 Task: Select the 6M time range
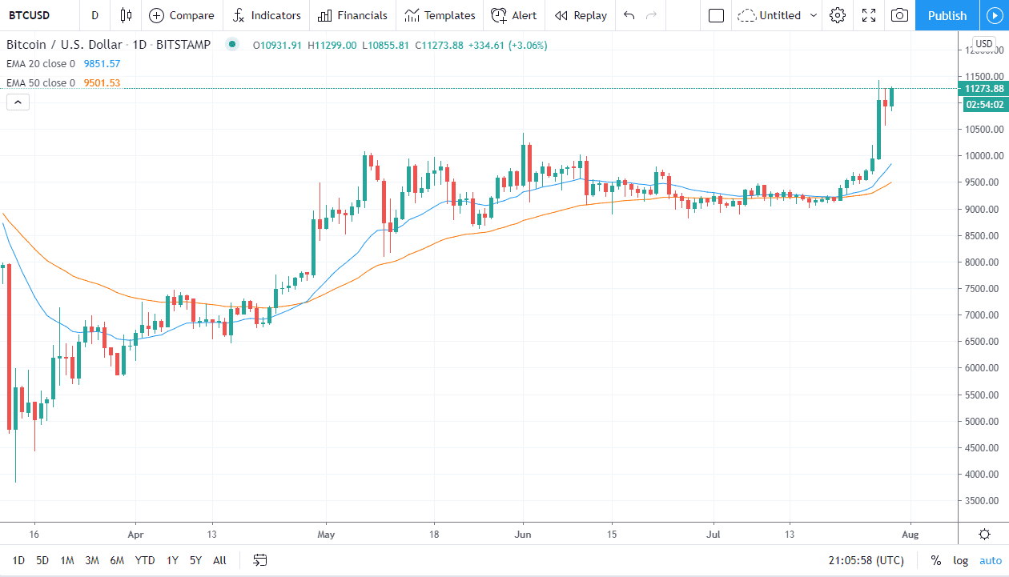click(117, 560)
